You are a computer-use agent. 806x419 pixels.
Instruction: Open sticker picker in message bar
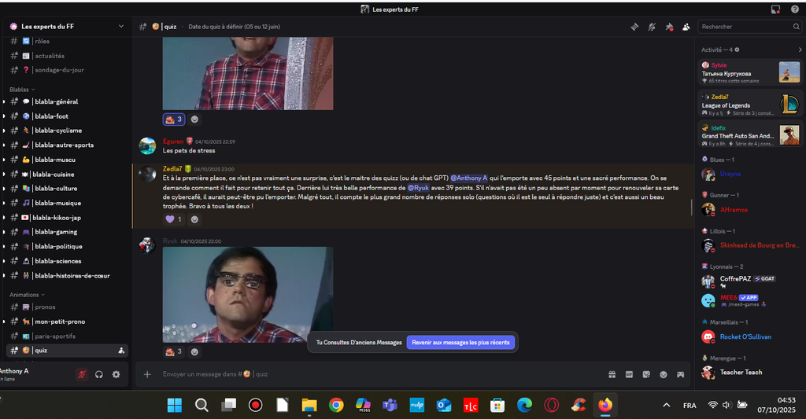click(x=646, y=374)
